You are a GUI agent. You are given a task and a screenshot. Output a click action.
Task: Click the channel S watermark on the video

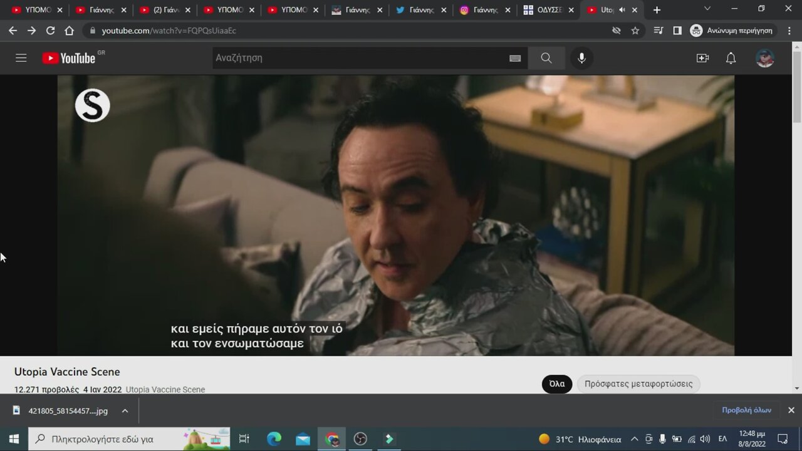pos(93,105)
